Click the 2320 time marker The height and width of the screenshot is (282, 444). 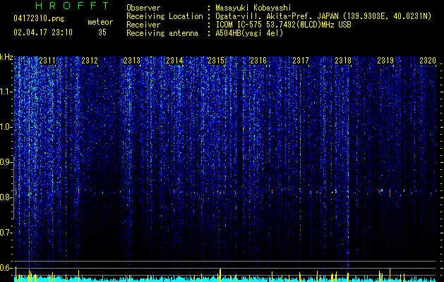pos(428,61)
